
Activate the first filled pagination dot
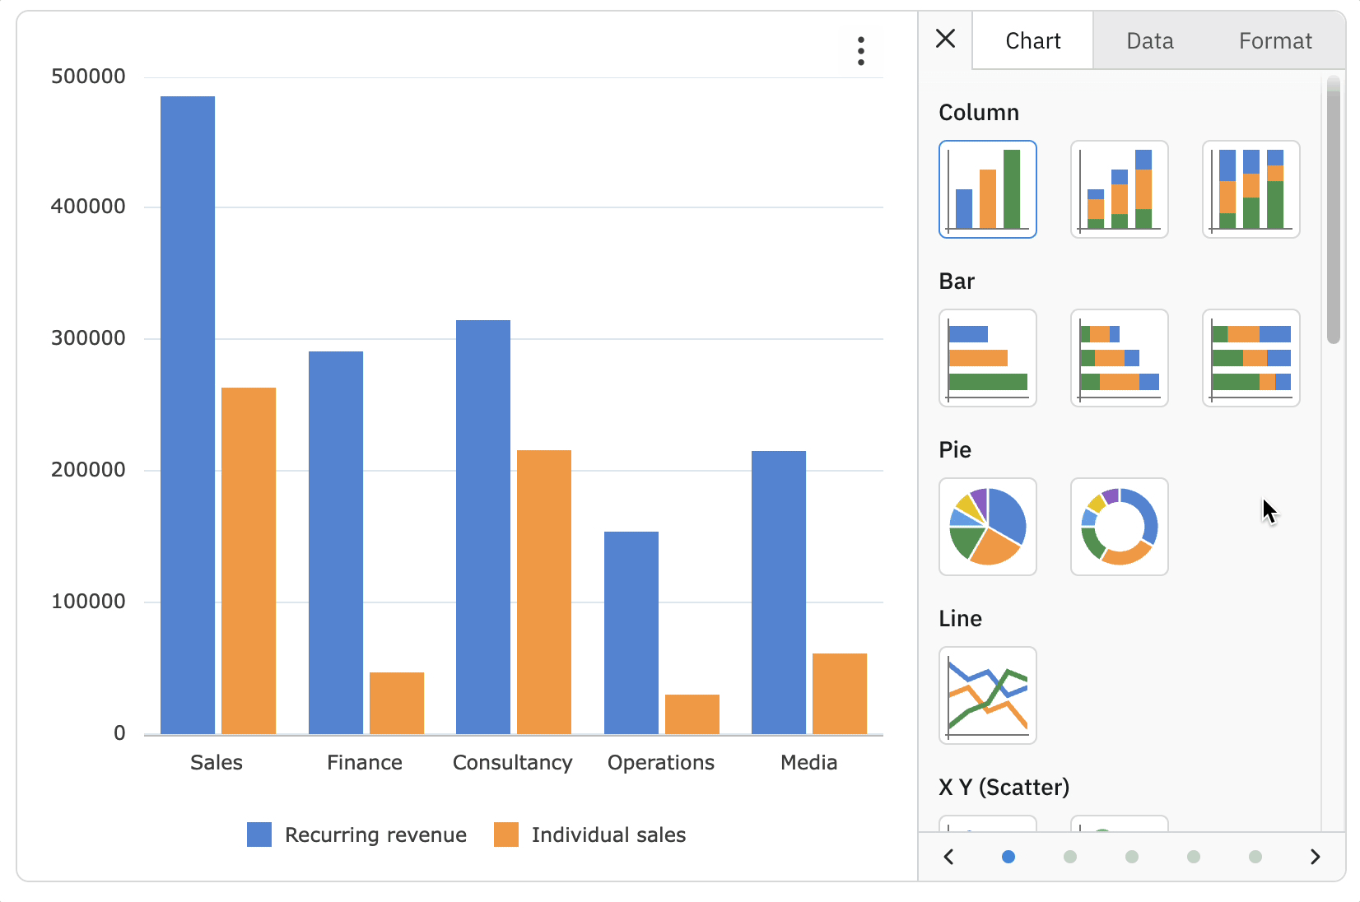pyautogui.click(x=1008, y=857)
